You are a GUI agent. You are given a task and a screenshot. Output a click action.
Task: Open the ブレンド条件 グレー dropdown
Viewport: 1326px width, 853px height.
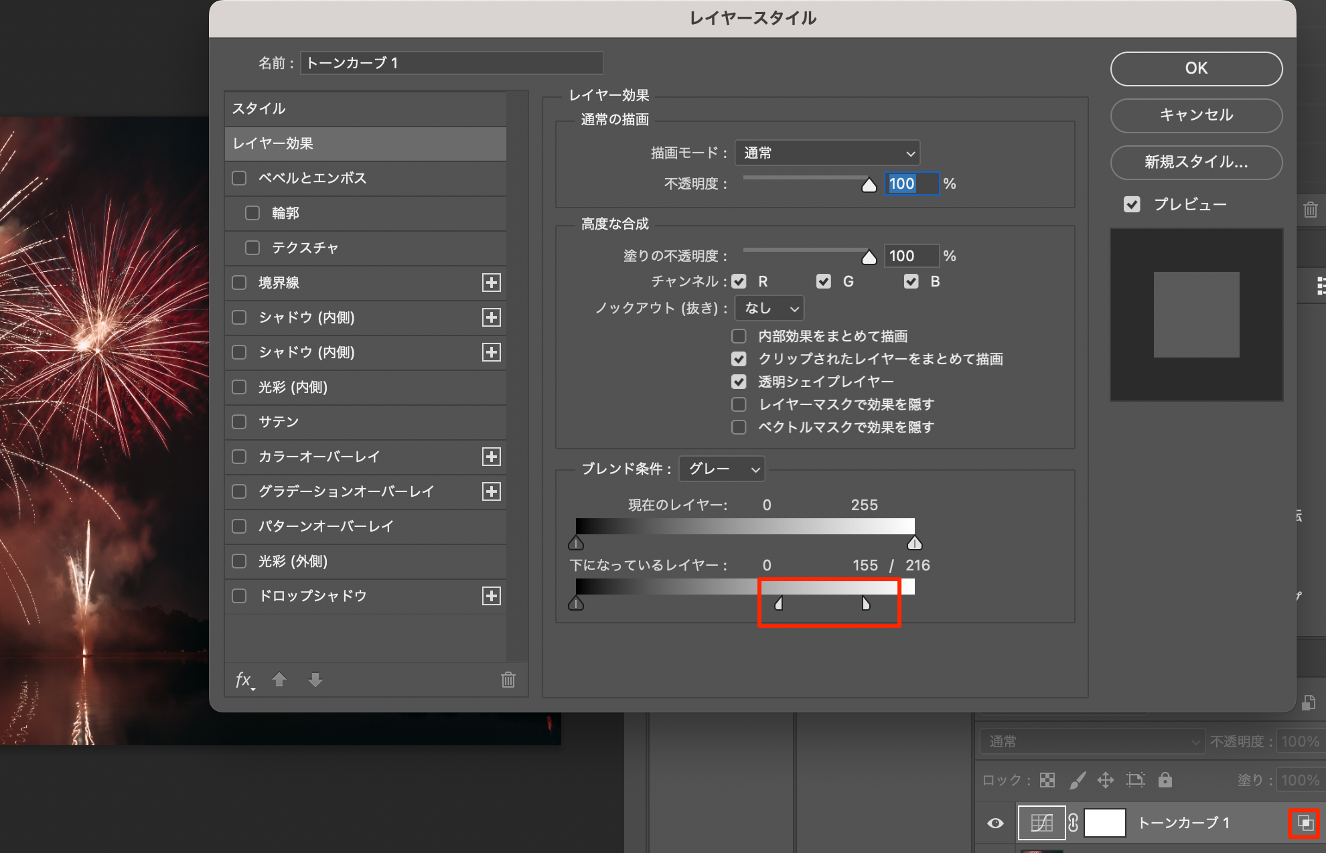click(722, 469)
